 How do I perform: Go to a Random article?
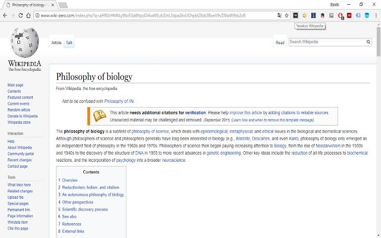[18, 109]
